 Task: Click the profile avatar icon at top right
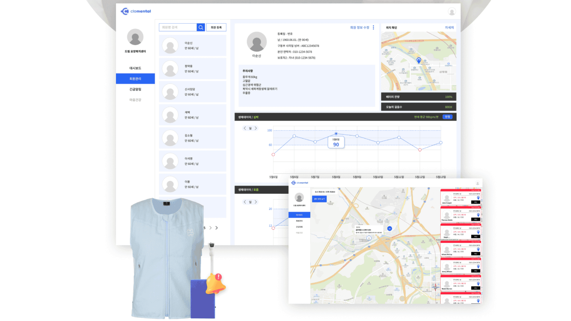[451, 12]
